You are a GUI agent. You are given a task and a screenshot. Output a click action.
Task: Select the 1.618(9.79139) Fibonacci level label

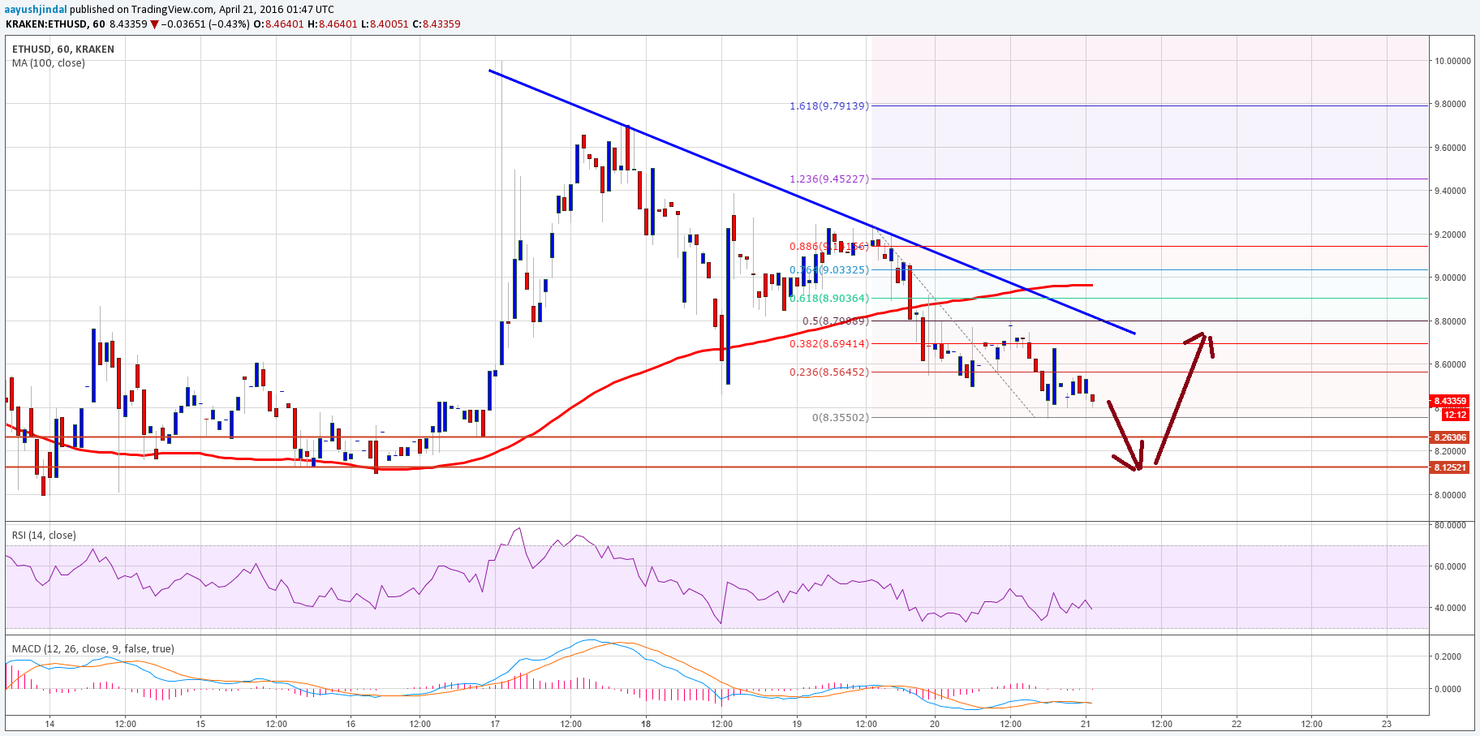pyautogui.click(x=828, y=105)
